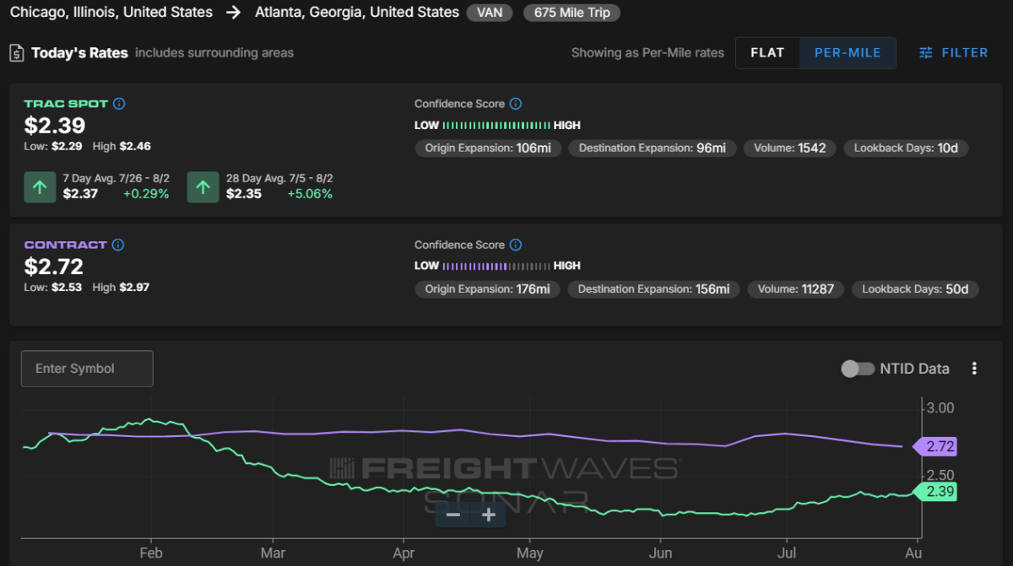Image resolution: width=1013 pixels, height=566 pixels.
Task: Click the 675 Mile Trip chip
Action: 572,13
